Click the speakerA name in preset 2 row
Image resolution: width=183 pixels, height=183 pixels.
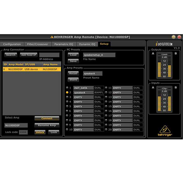coord(84,92)
